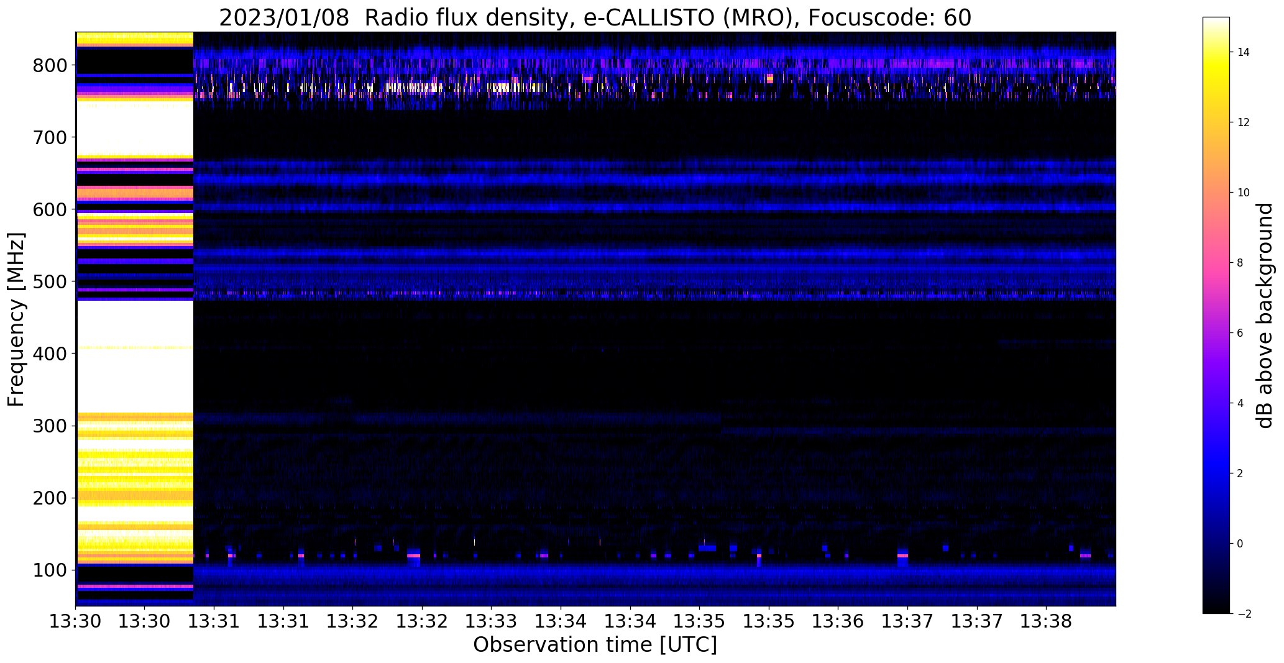Screen dimensions: 1284x663
Task: Click the colorbar tick labeled 8
Action: click(x=1240, y=263)
